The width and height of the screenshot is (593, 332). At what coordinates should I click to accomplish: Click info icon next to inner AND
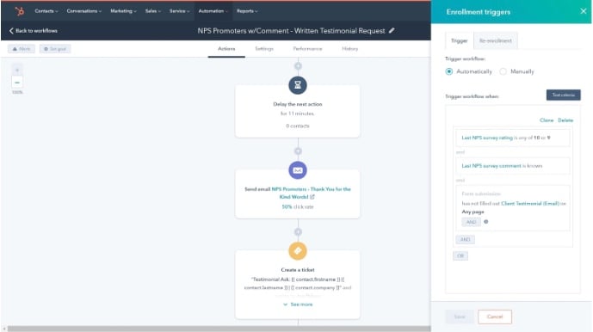486,222
